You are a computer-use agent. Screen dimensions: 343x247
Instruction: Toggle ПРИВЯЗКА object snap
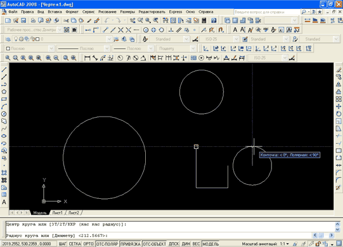[131, 244]
